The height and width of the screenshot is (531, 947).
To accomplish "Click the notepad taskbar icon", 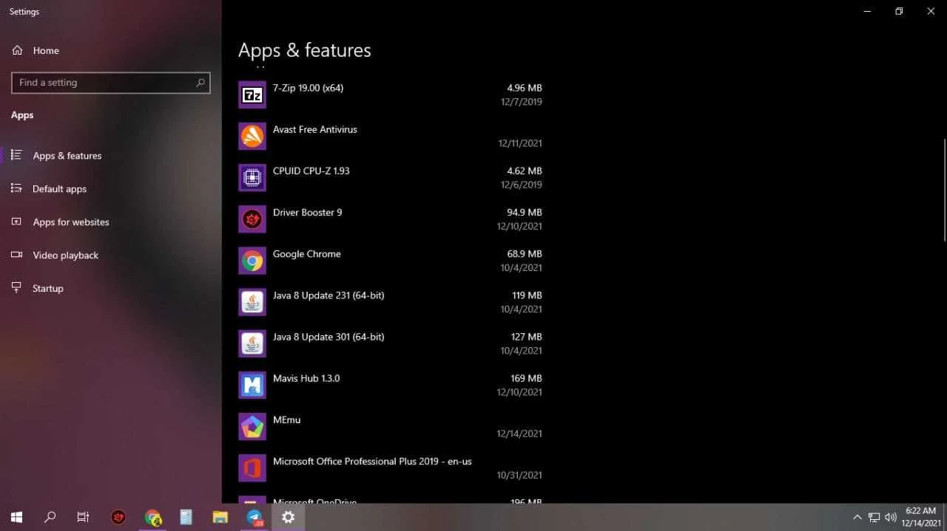I will 186,517.
